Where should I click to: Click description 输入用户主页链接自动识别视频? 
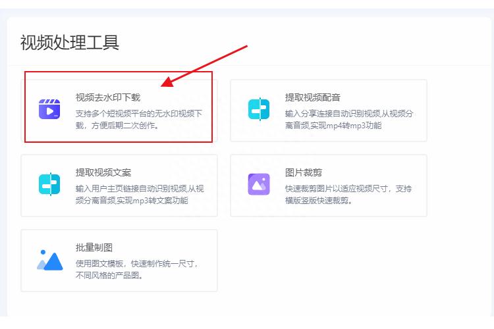(x=140, y=194)
